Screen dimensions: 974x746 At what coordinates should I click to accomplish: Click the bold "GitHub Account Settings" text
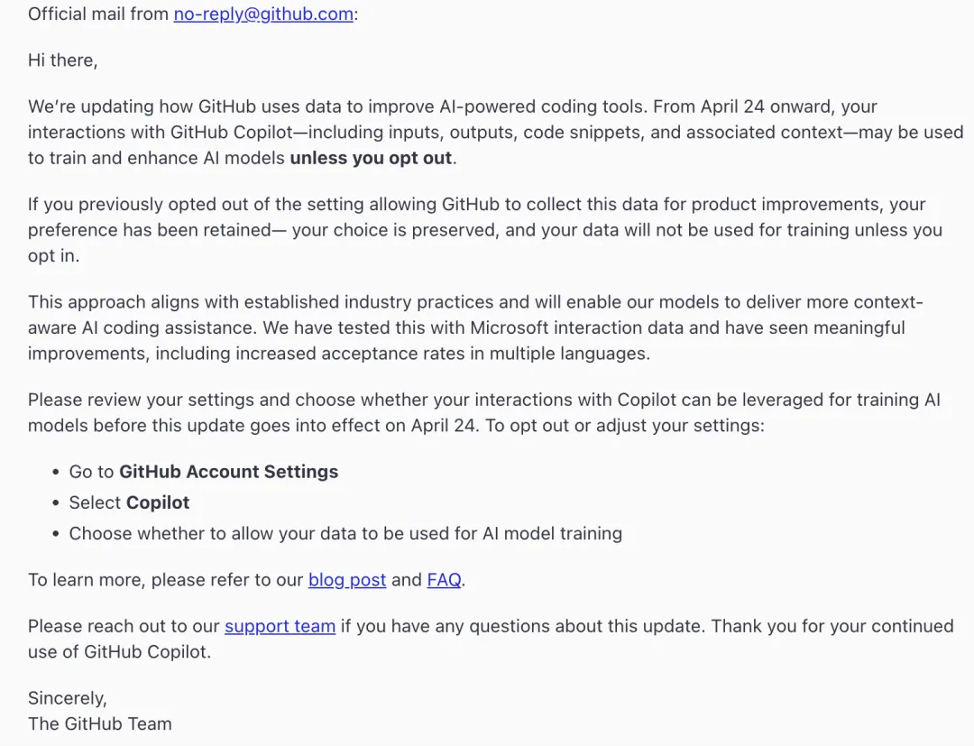pyautogui.click(x=228, y=472)
